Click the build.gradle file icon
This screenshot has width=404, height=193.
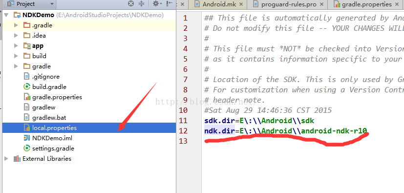27,87
